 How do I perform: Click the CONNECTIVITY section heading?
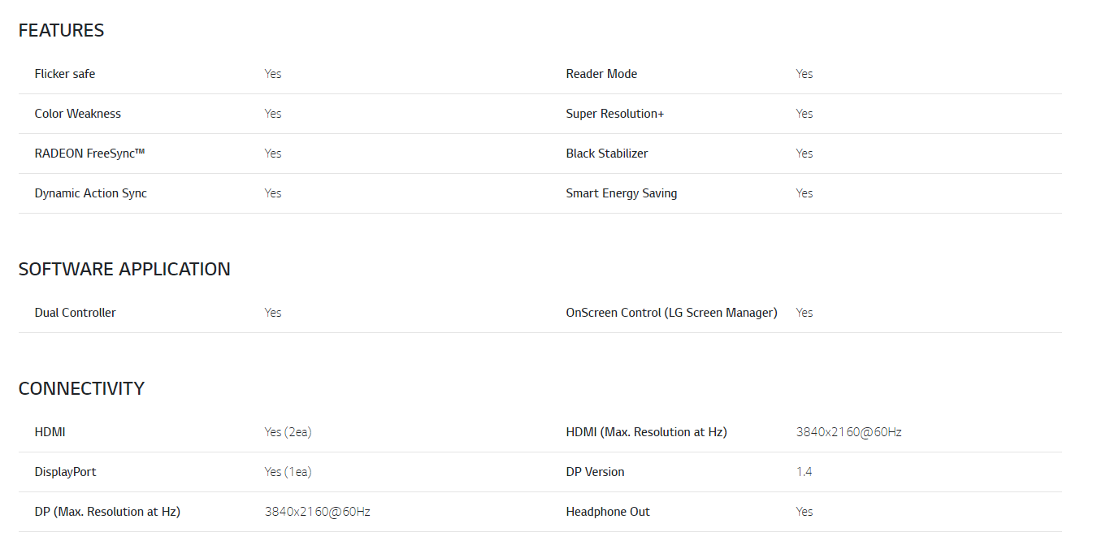(x=81, y=389)
